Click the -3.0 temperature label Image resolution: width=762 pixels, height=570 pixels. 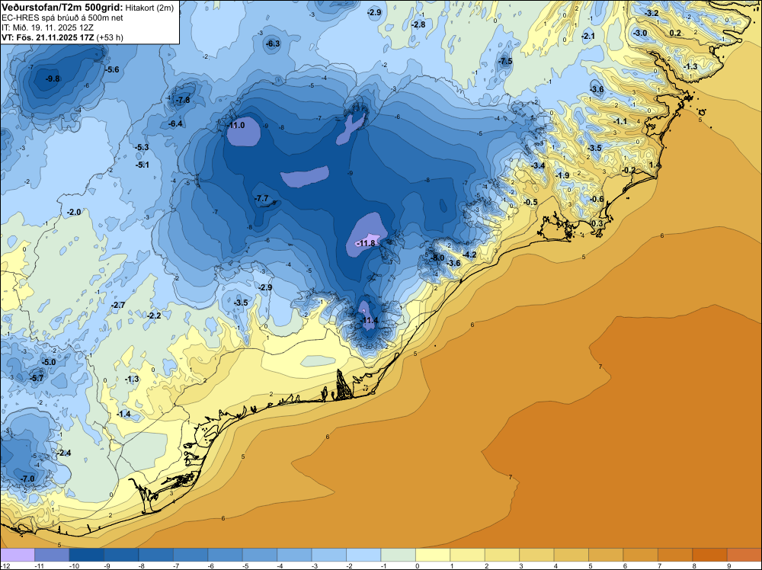[x=640, y=33]
